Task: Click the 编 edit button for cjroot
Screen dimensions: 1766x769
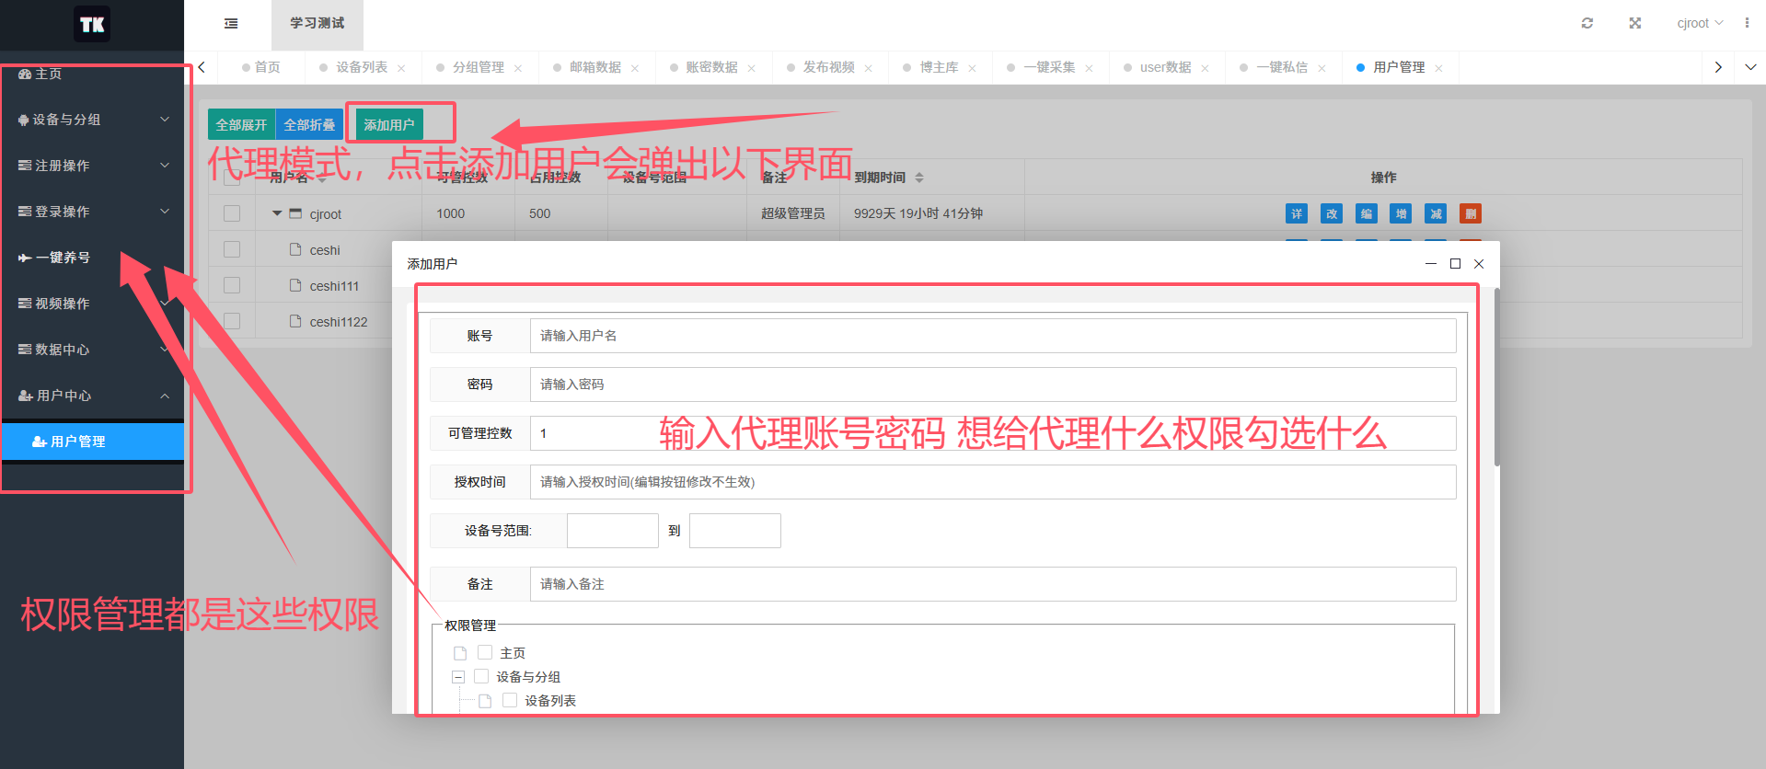Action: pos(1367,213)
